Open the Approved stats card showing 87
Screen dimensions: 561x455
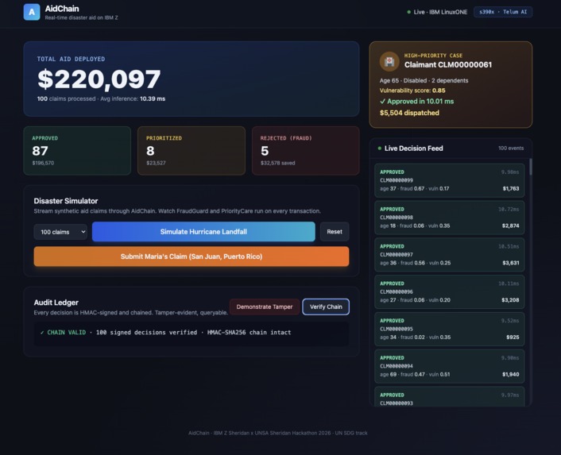[x=77, y=150]
